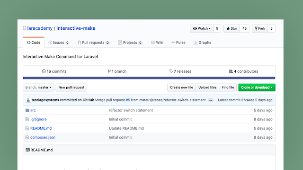View the 1 branch list
Screen dimensions: 303x170
click(117, 71)
